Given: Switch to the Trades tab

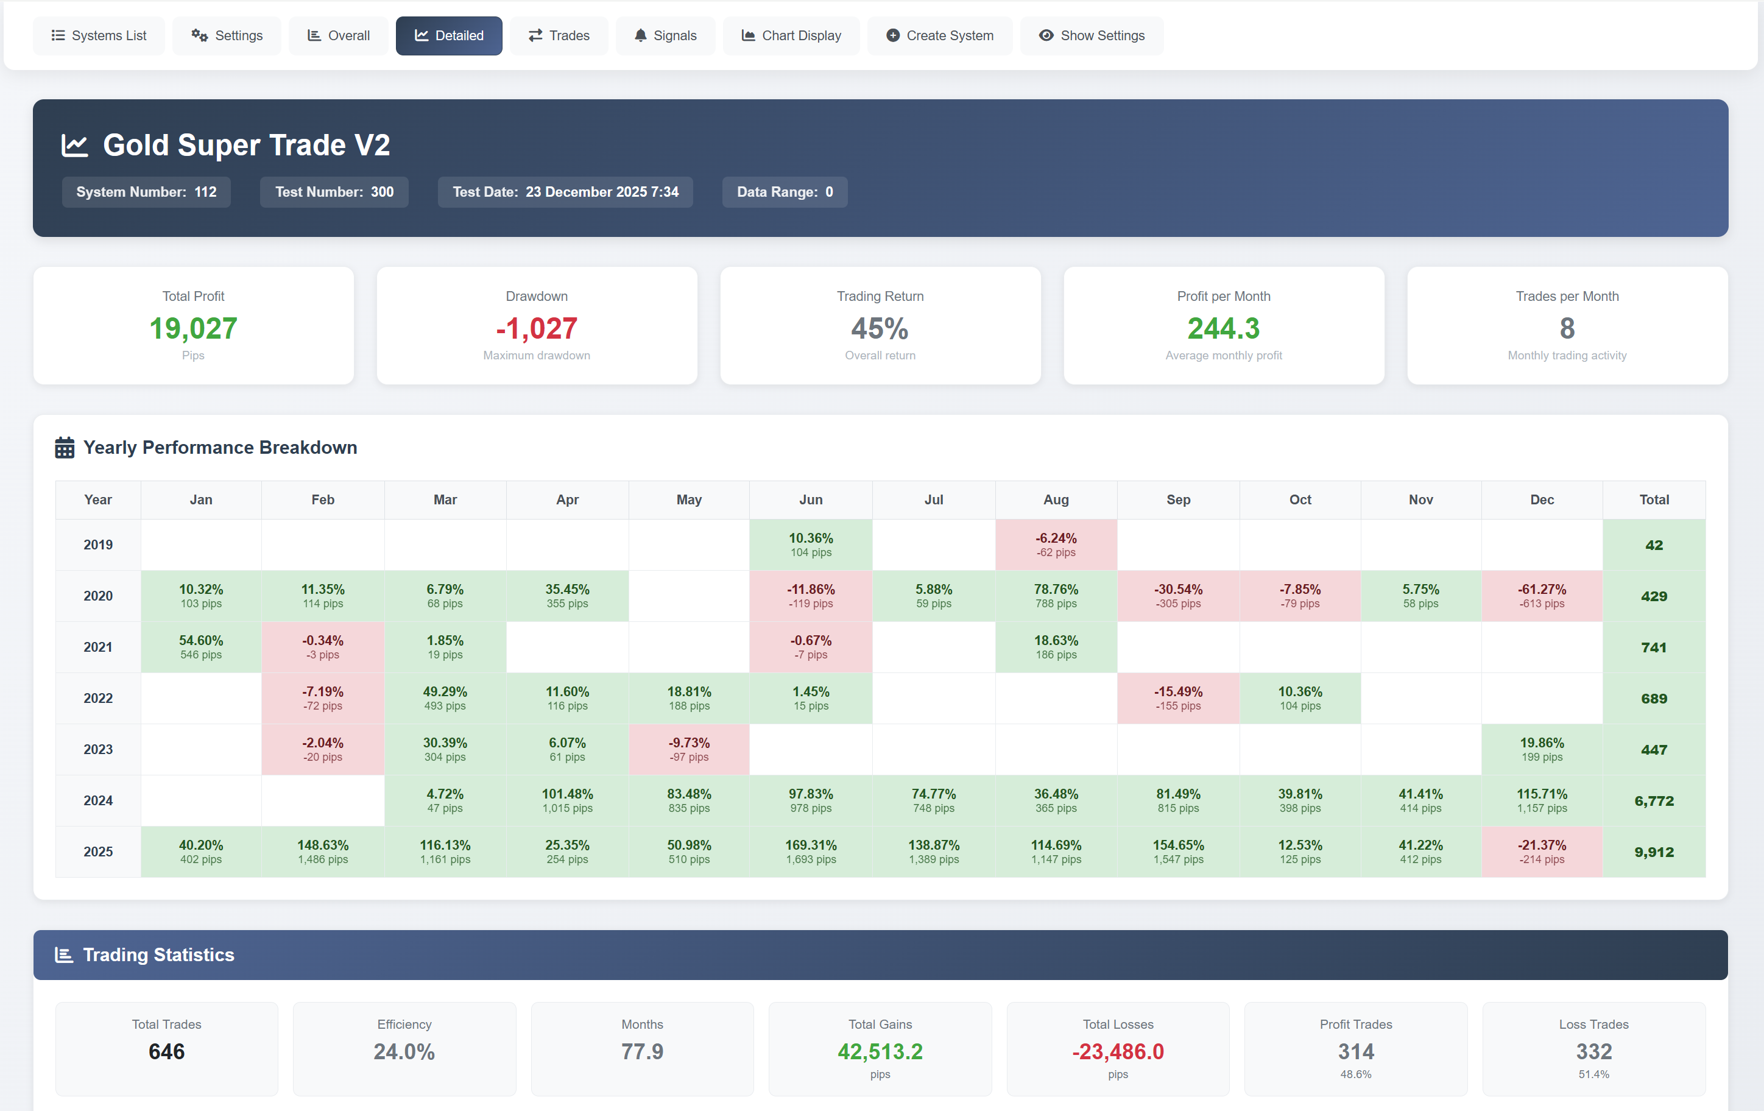Looking at the screenshot, I should (x=558, y=35).
